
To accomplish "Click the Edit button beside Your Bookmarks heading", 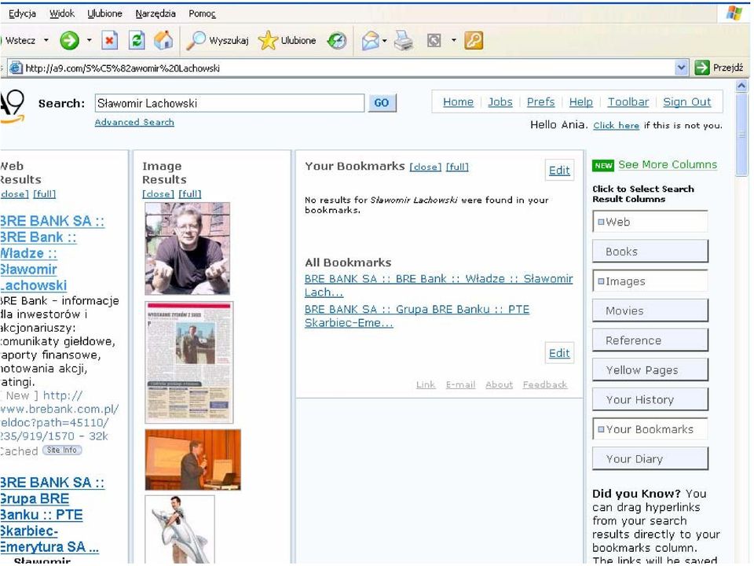I will (x=559, y=171).
